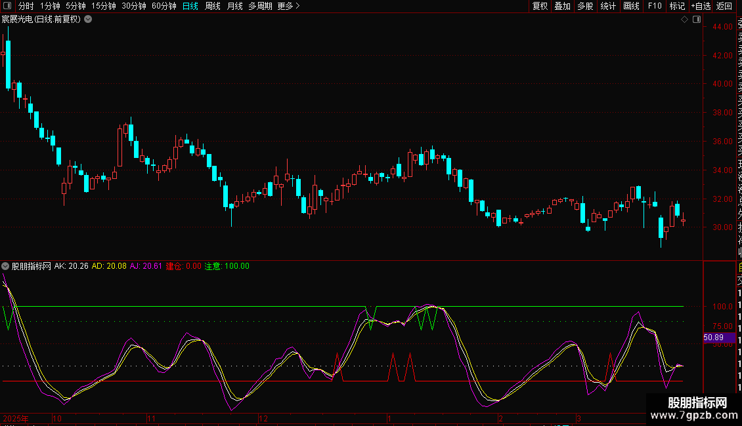This screenshot has height=426, width=742.
Task: Click the 标记 mark button
Action: click(x=677, y=6)
